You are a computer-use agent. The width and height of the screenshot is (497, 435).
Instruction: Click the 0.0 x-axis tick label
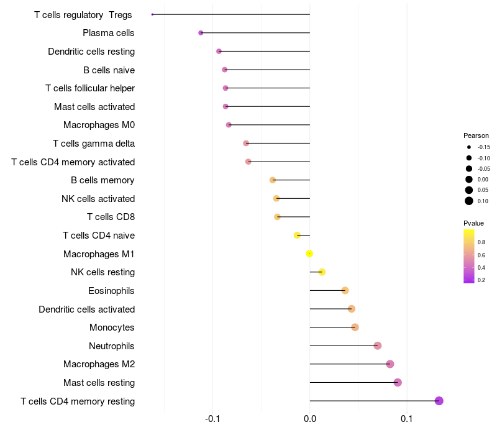pyautogui.click(x=309, y=419)
